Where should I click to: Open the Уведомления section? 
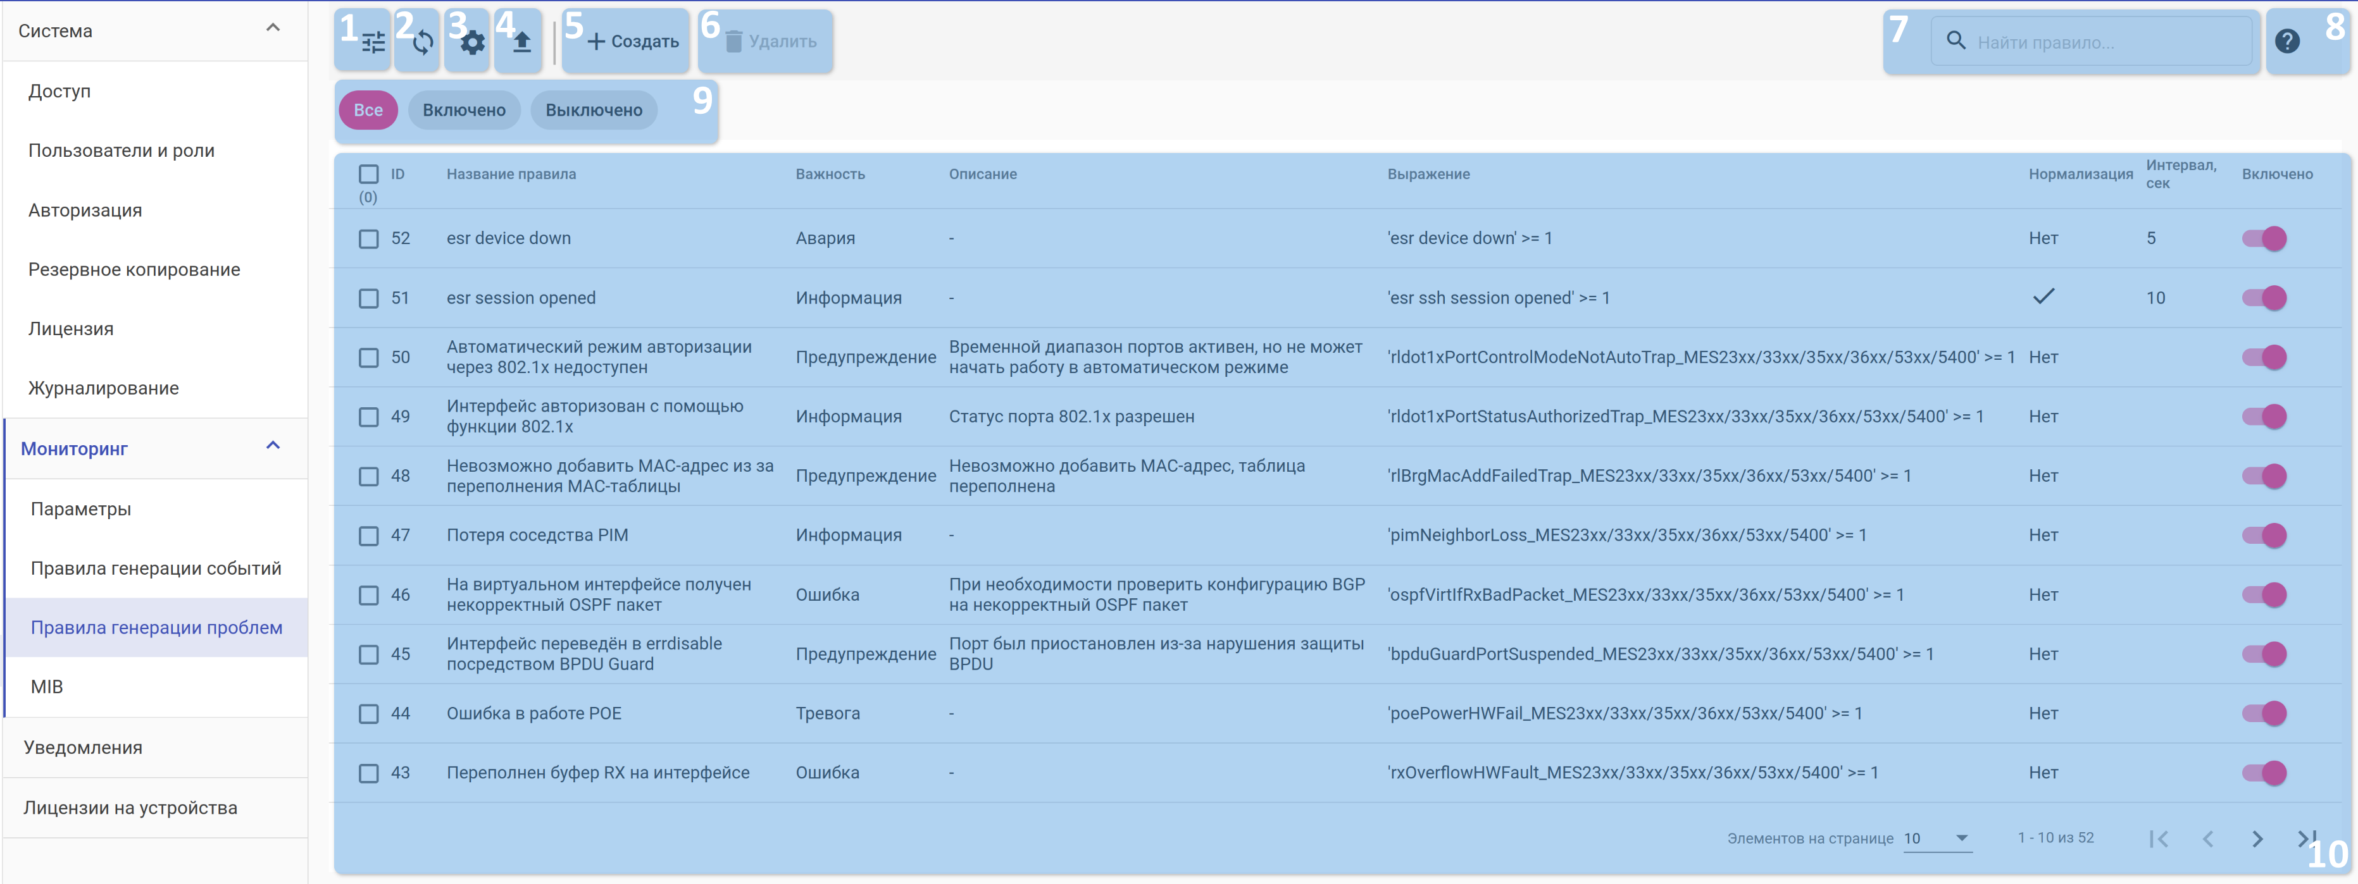[x=82, y=747]
